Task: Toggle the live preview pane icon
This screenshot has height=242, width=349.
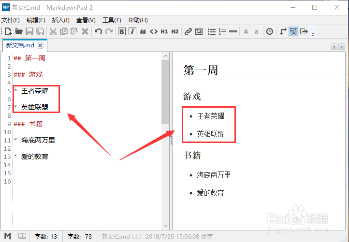Action: (293, 31)
